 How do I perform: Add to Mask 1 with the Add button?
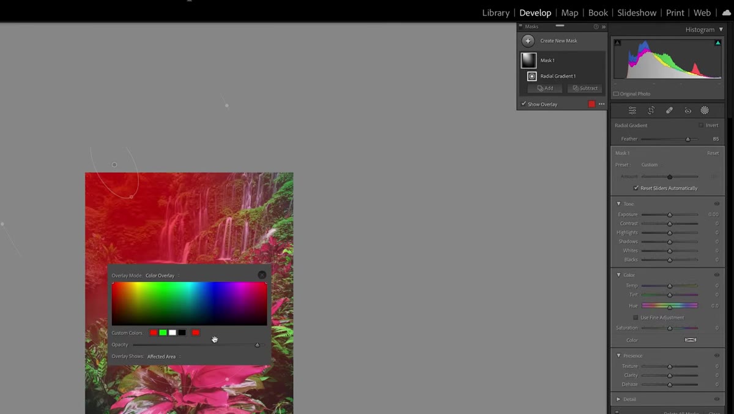pyautogui.click(x=544, y=88)
